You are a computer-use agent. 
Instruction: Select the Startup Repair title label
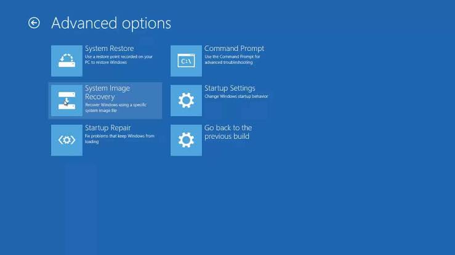click(x=108, y=128)
